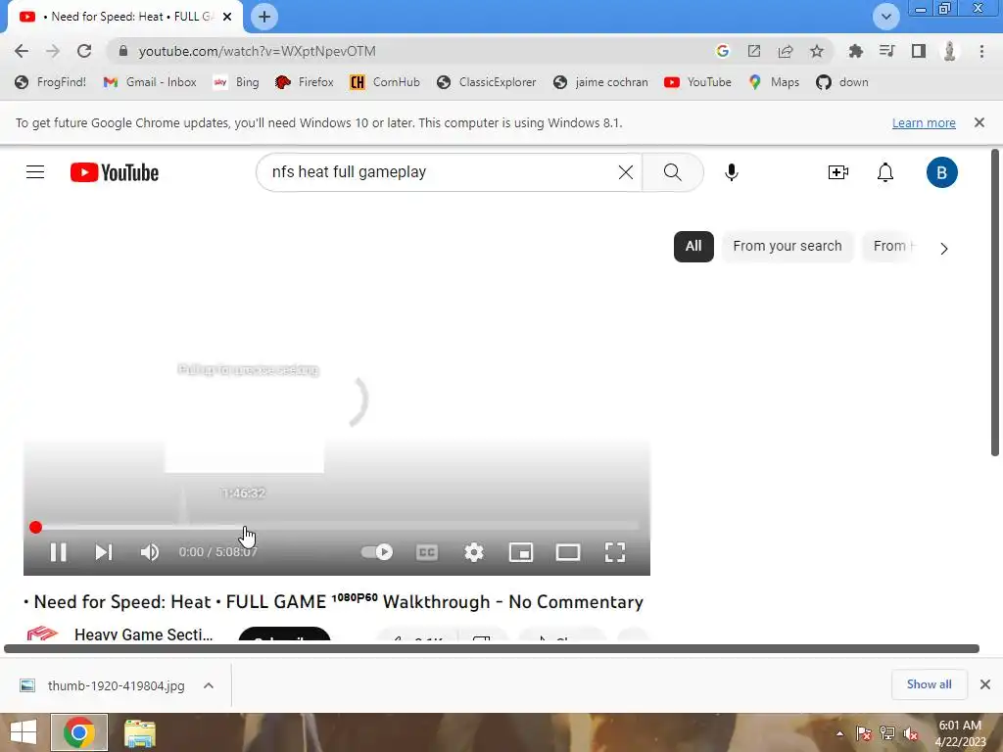The width and height of the screenshot is (1003, 752).
Task: Click the red playhead scrubber dot
Action: point(36,527)
